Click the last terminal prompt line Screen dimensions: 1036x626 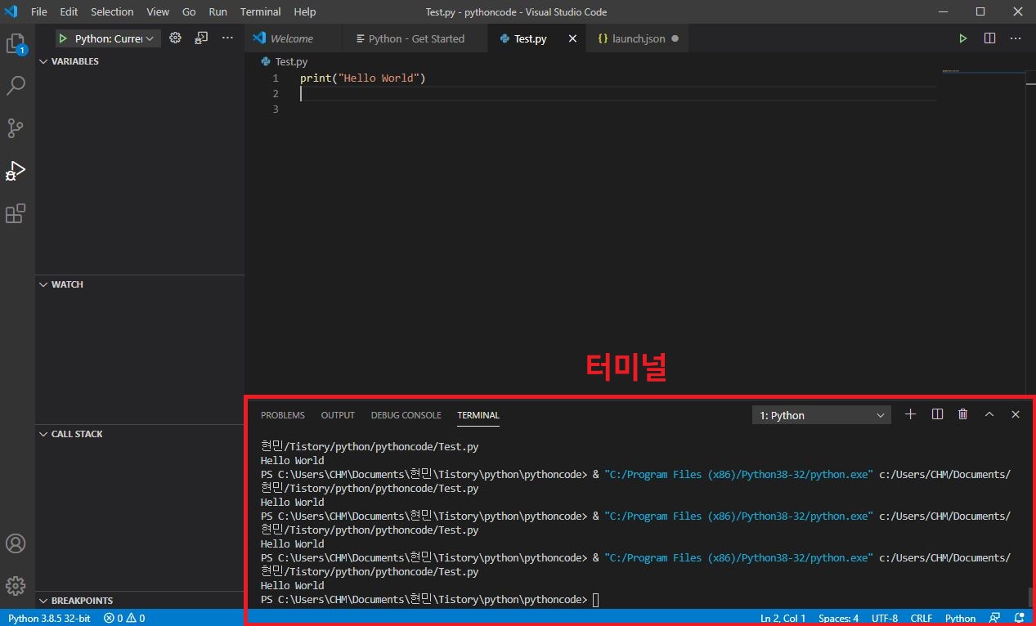[429, 600]
